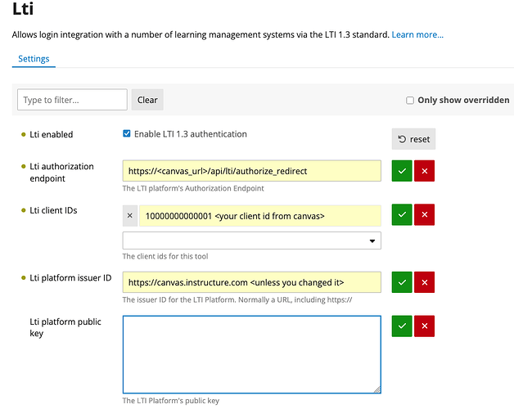Screen dimensions: 514x409
Task: Tick the Only show overridden checkbox
Action: coord(410,101)
